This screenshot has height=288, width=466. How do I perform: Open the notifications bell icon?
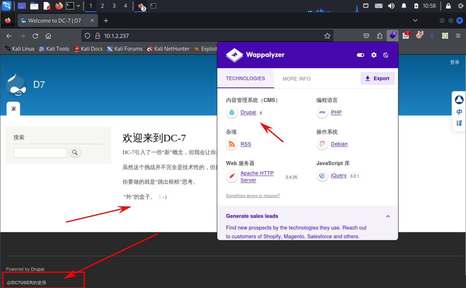404,6
